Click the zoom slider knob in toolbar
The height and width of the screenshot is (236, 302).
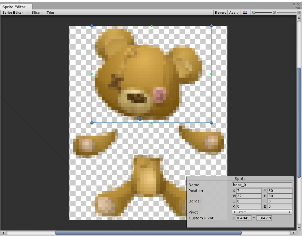[254, 12]
